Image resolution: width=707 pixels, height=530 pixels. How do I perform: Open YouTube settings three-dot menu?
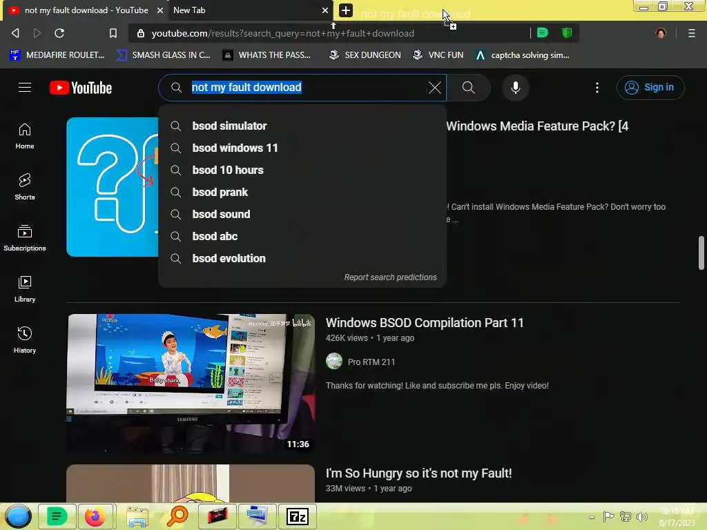pos(597,88)
